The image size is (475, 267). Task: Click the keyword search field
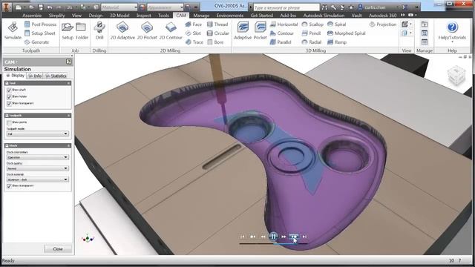[x=286, y=7]
